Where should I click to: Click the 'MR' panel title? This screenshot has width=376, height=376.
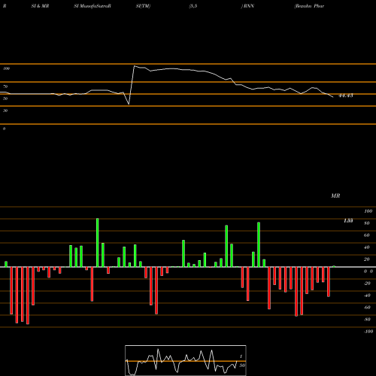[335, 196]
